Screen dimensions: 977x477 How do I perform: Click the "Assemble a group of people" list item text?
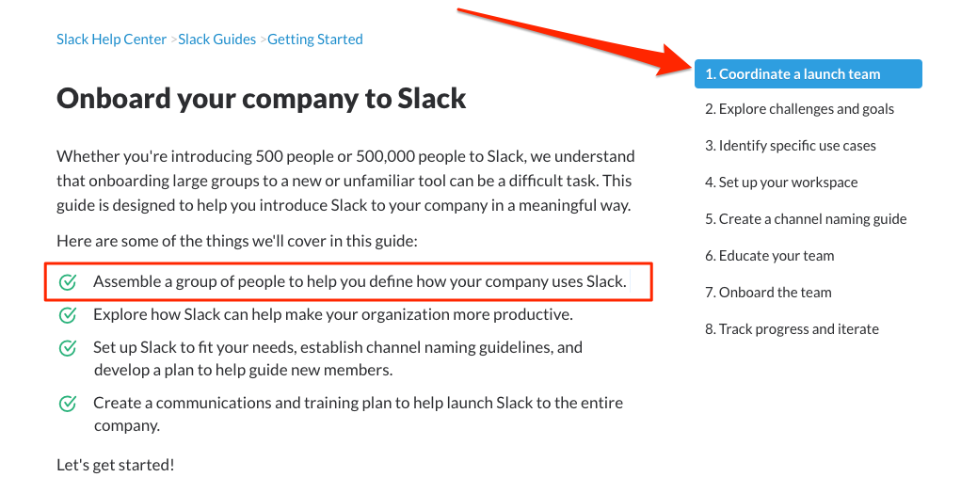coord(360,281)
